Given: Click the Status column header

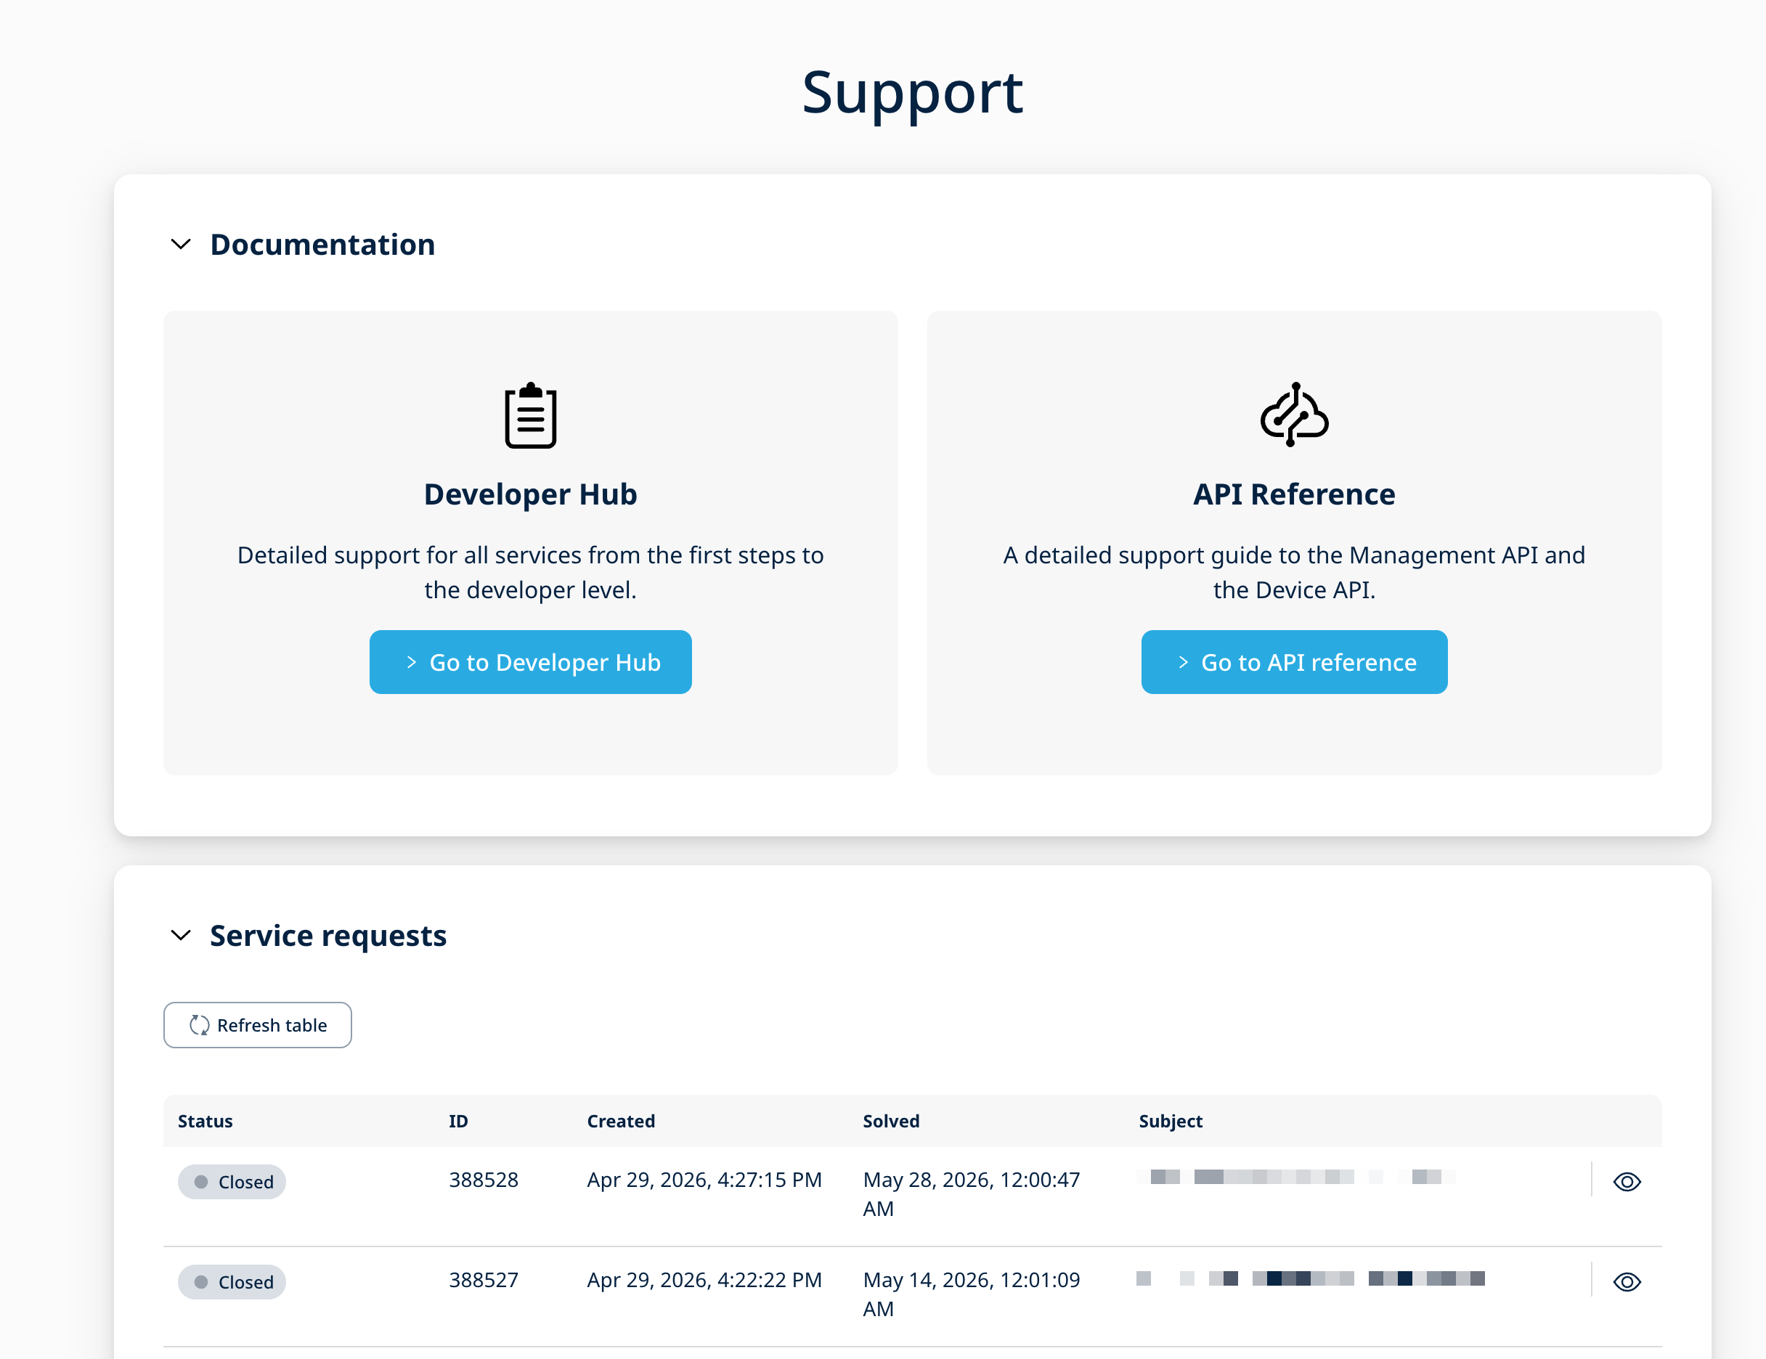Looking at the screenshot, I should (206, 1122).
